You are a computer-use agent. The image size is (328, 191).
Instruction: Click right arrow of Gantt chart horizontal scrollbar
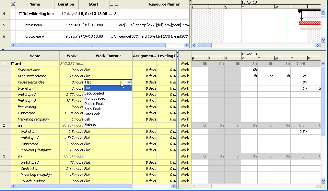[x=318, y=45]
